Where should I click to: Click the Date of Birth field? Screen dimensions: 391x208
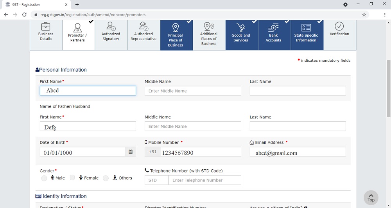pyautogui.click(x=82, y=152)
